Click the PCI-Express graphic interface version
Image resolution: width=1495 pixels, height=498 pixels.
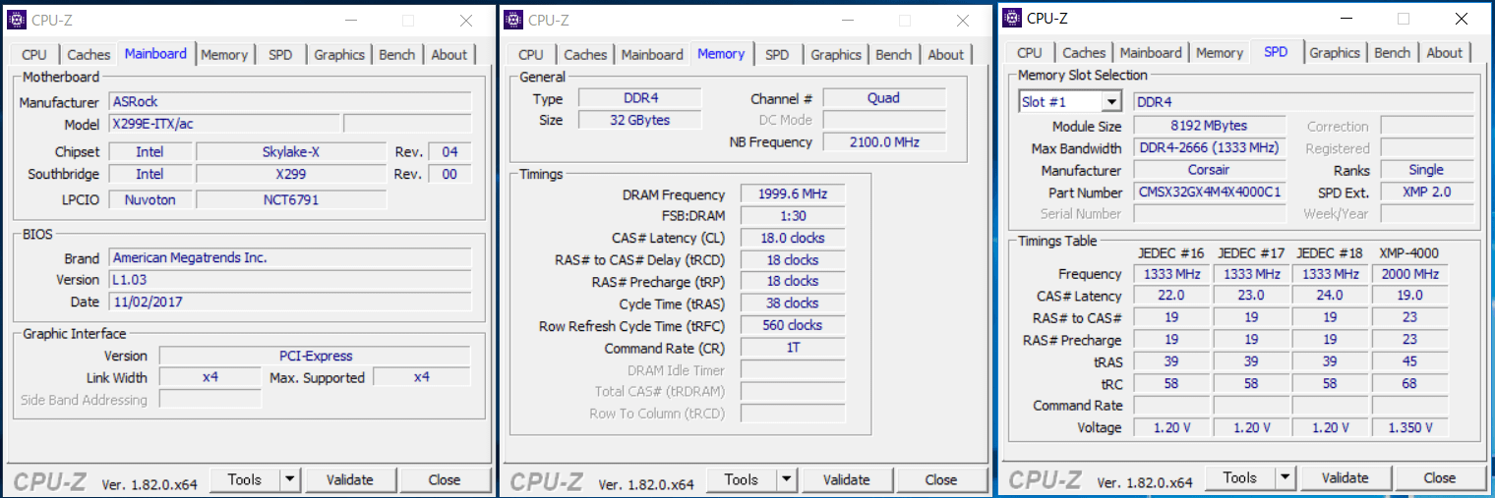315,356
